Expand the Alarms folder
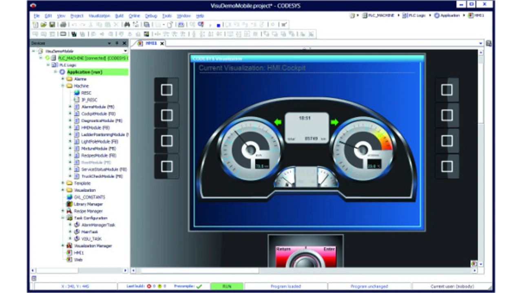Viewport: 522px width, 293px height. pyautogui.click(x=63, y=79)
